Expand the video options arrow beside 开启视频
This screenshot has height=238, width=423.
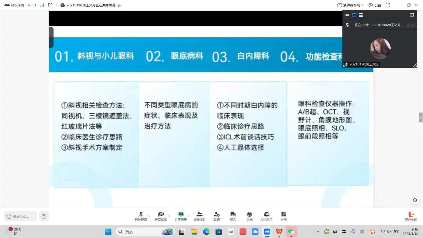[x=169, y=214]
